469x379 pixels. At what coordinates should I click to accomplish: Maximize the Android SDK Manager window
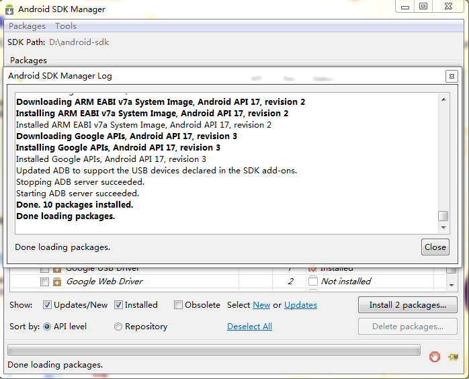(423, 6)
